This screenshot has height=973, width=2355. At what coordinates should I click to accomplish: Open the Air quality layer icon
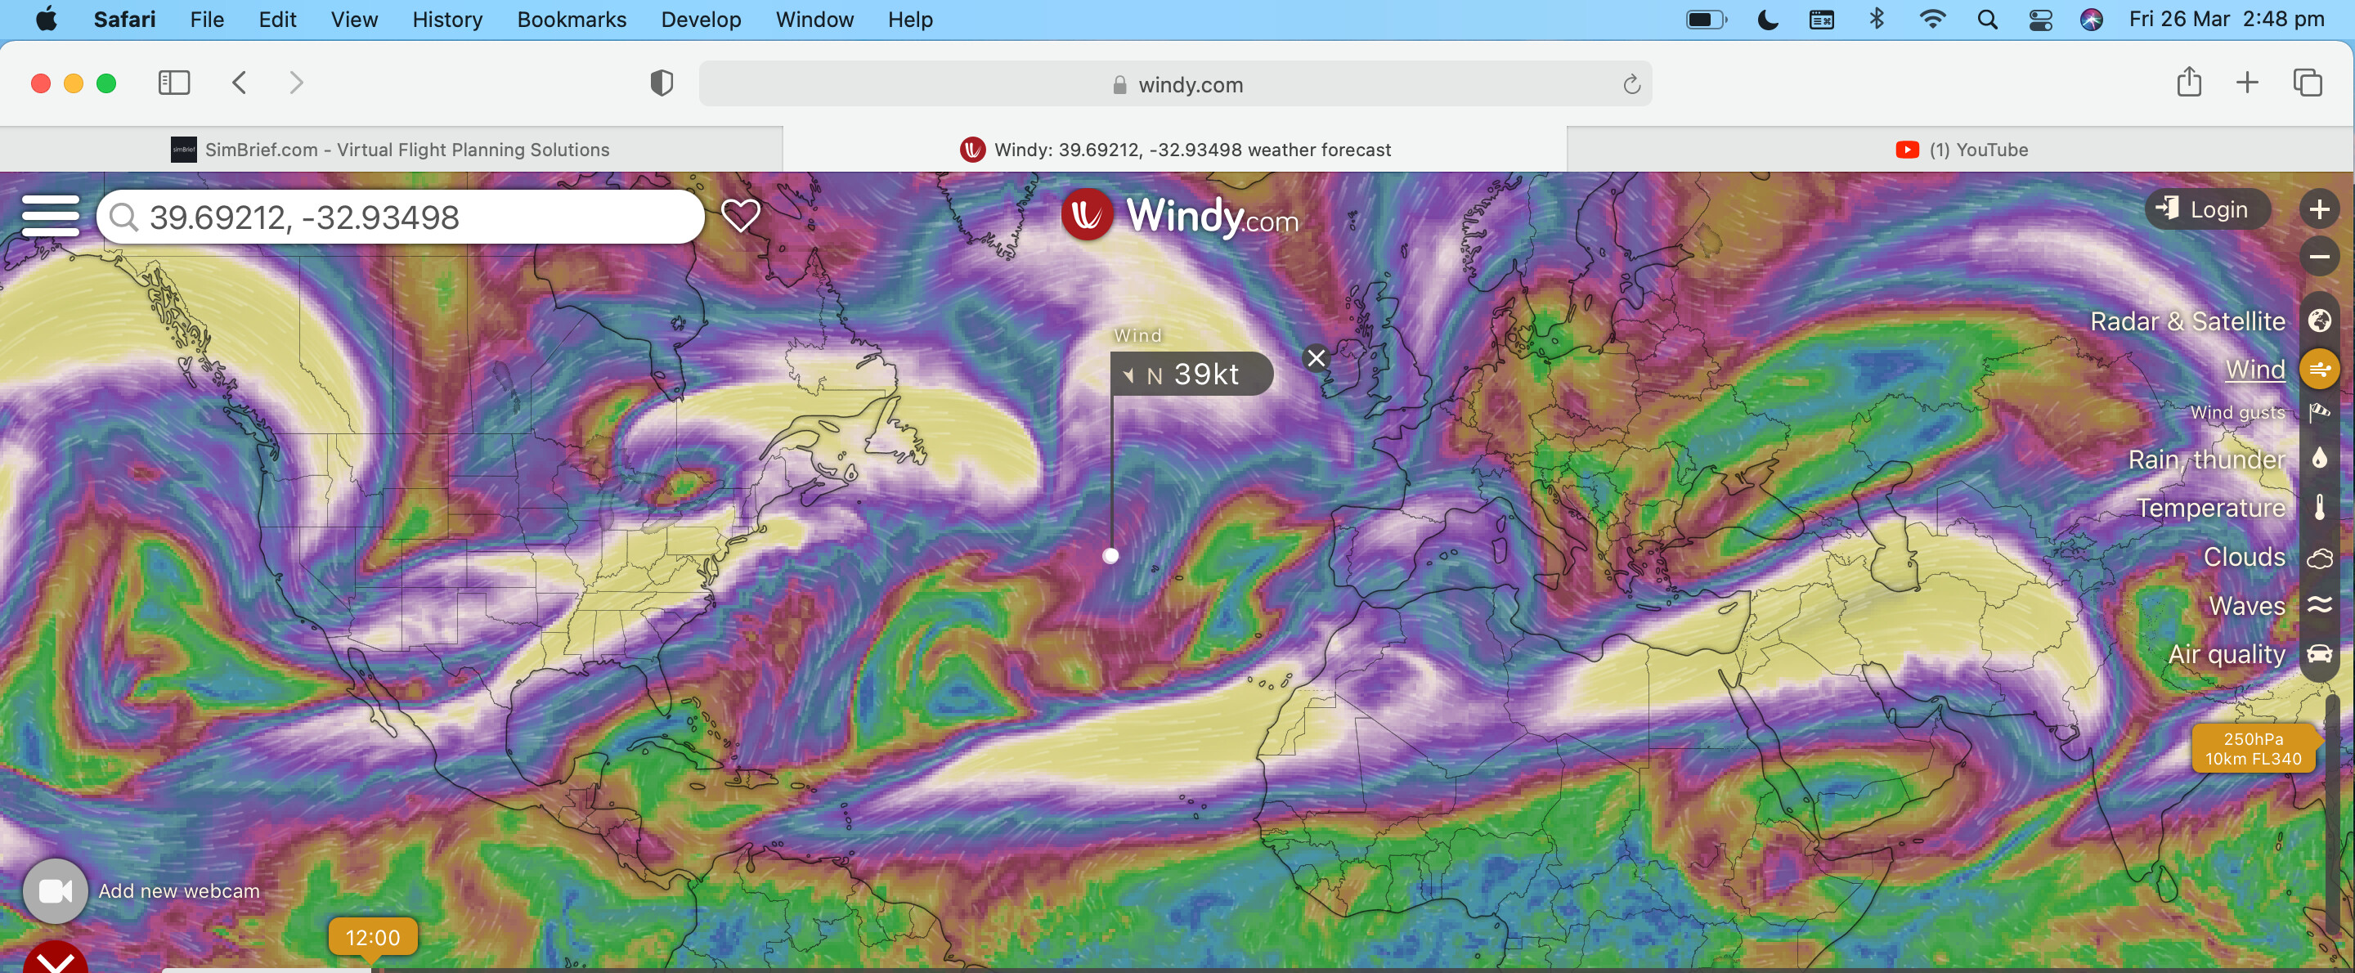coord(2318,654)
